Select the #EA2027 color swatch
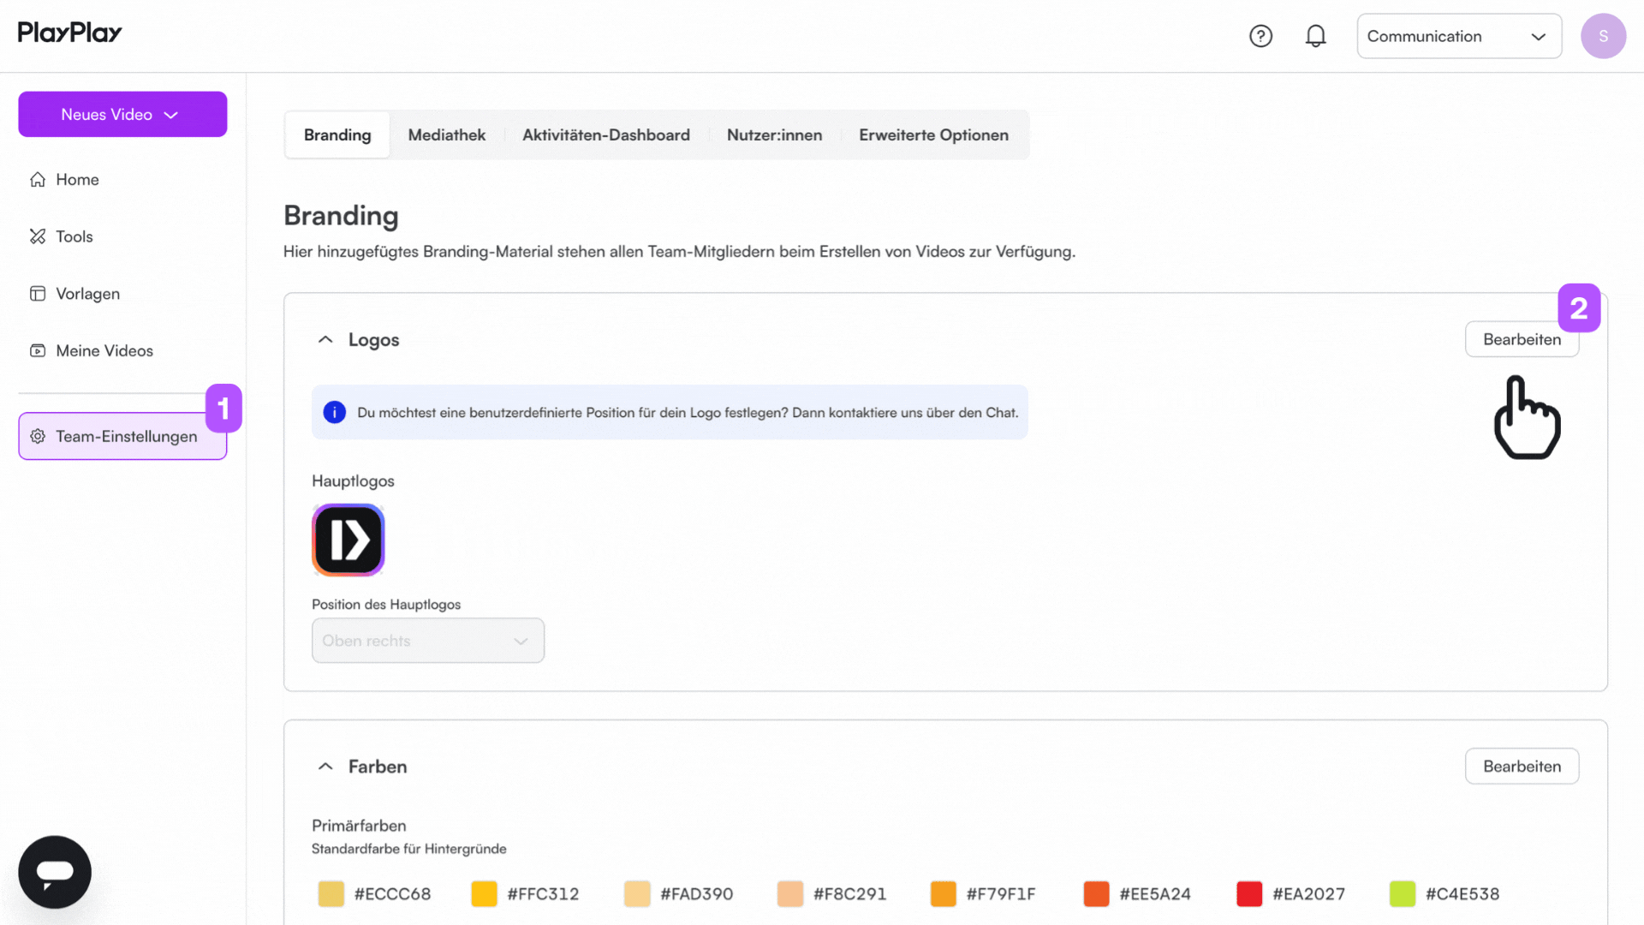The image size is (1644, 925). [1249, 894]
